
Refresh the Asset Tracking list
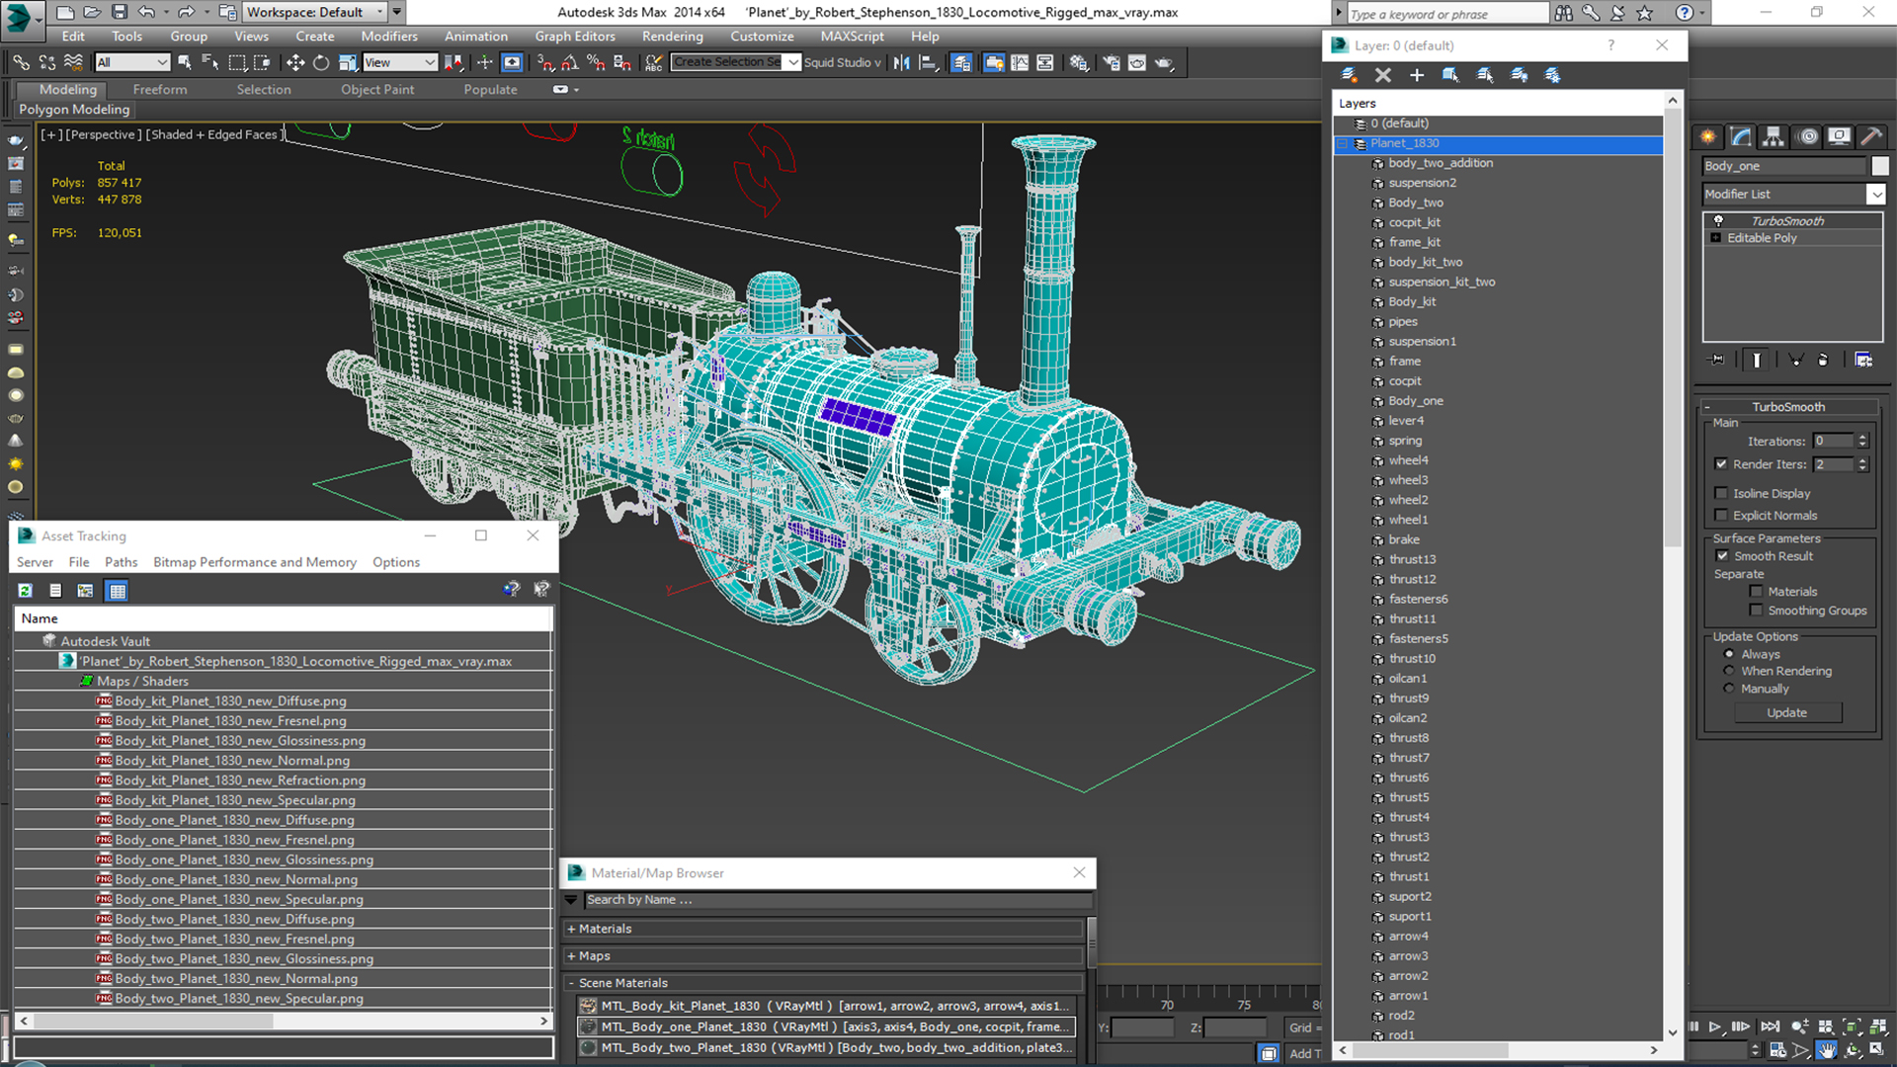[26, 591]
